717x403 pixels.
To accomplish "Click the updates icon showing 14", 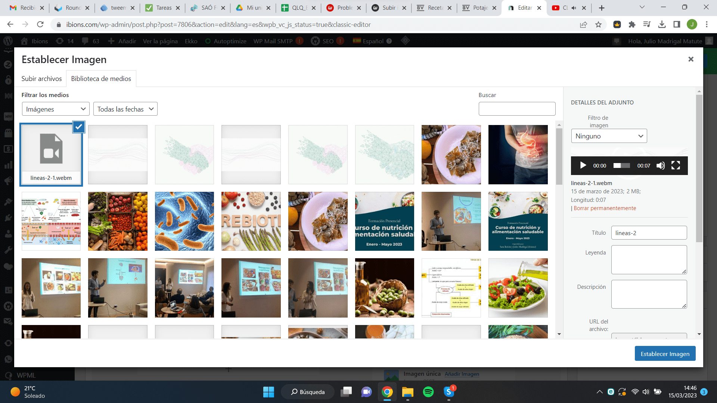I will [x=65, y=41].
